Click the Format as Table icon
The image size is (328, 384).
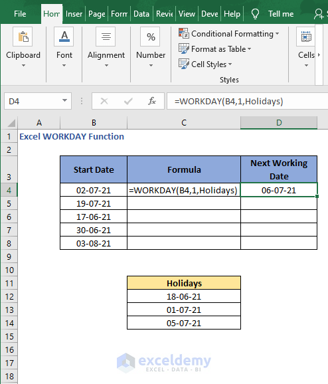pos(183,48)
